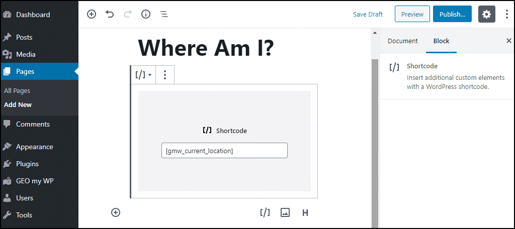Add a block below using plus icon
The width and height of the screenshot is (515, 229).
116,212
